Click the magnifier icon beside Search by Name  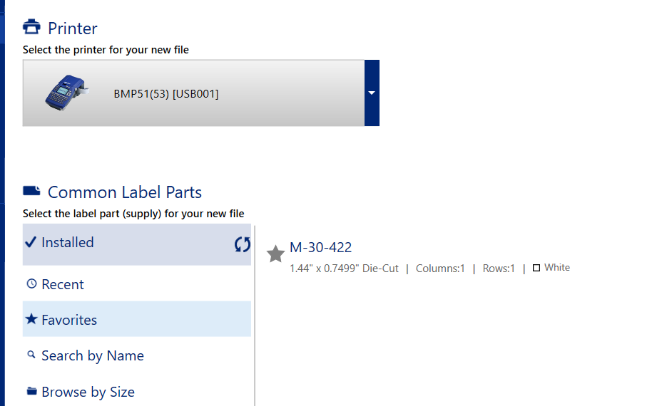31,355
